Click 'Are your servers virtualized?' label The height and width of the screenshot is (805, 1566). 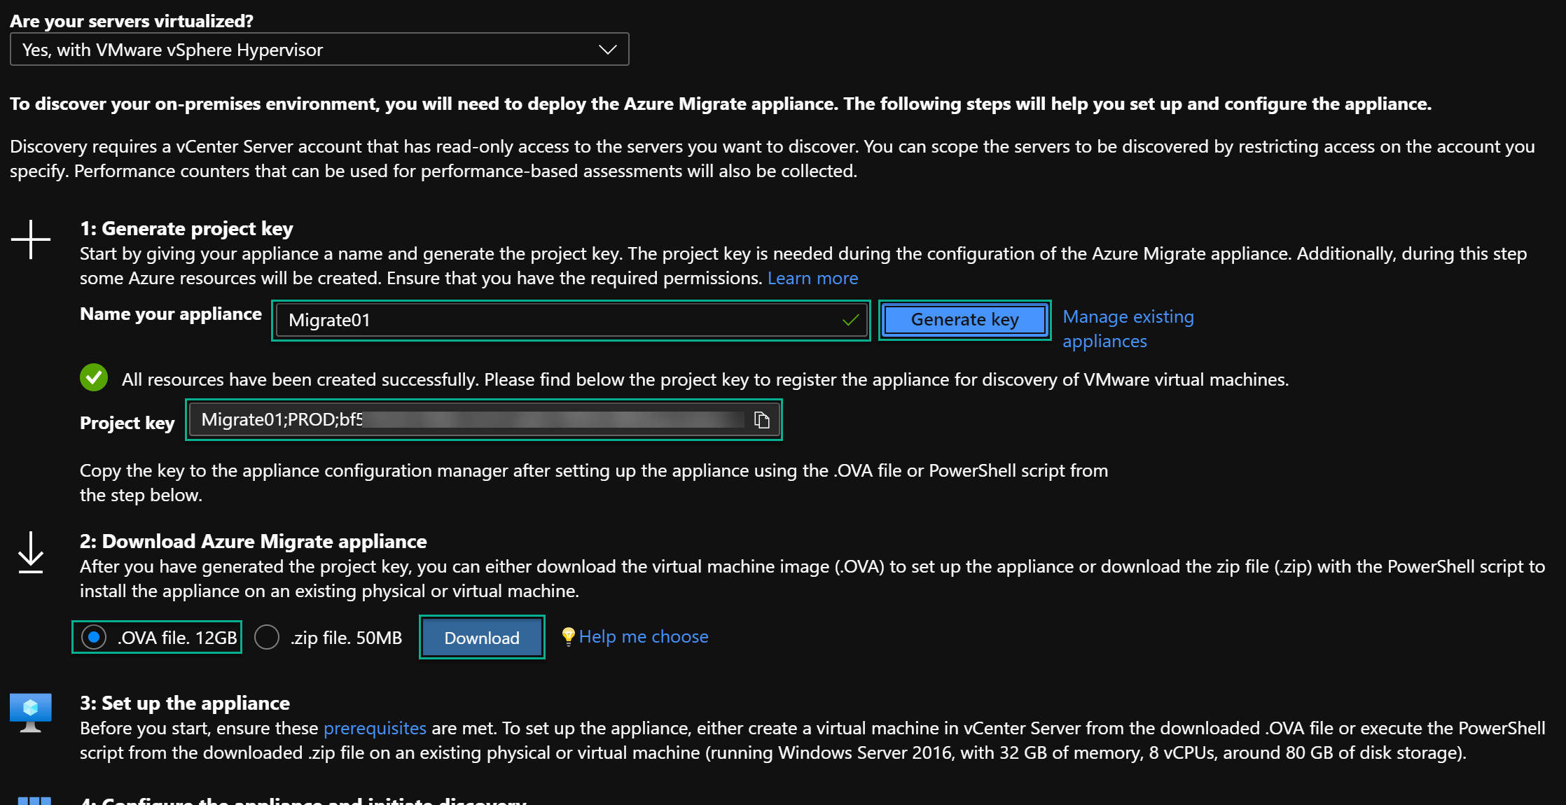click(132, 21)
